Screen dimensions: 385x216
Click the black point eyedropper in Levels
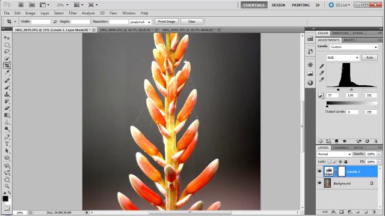[x=322, y=66]
